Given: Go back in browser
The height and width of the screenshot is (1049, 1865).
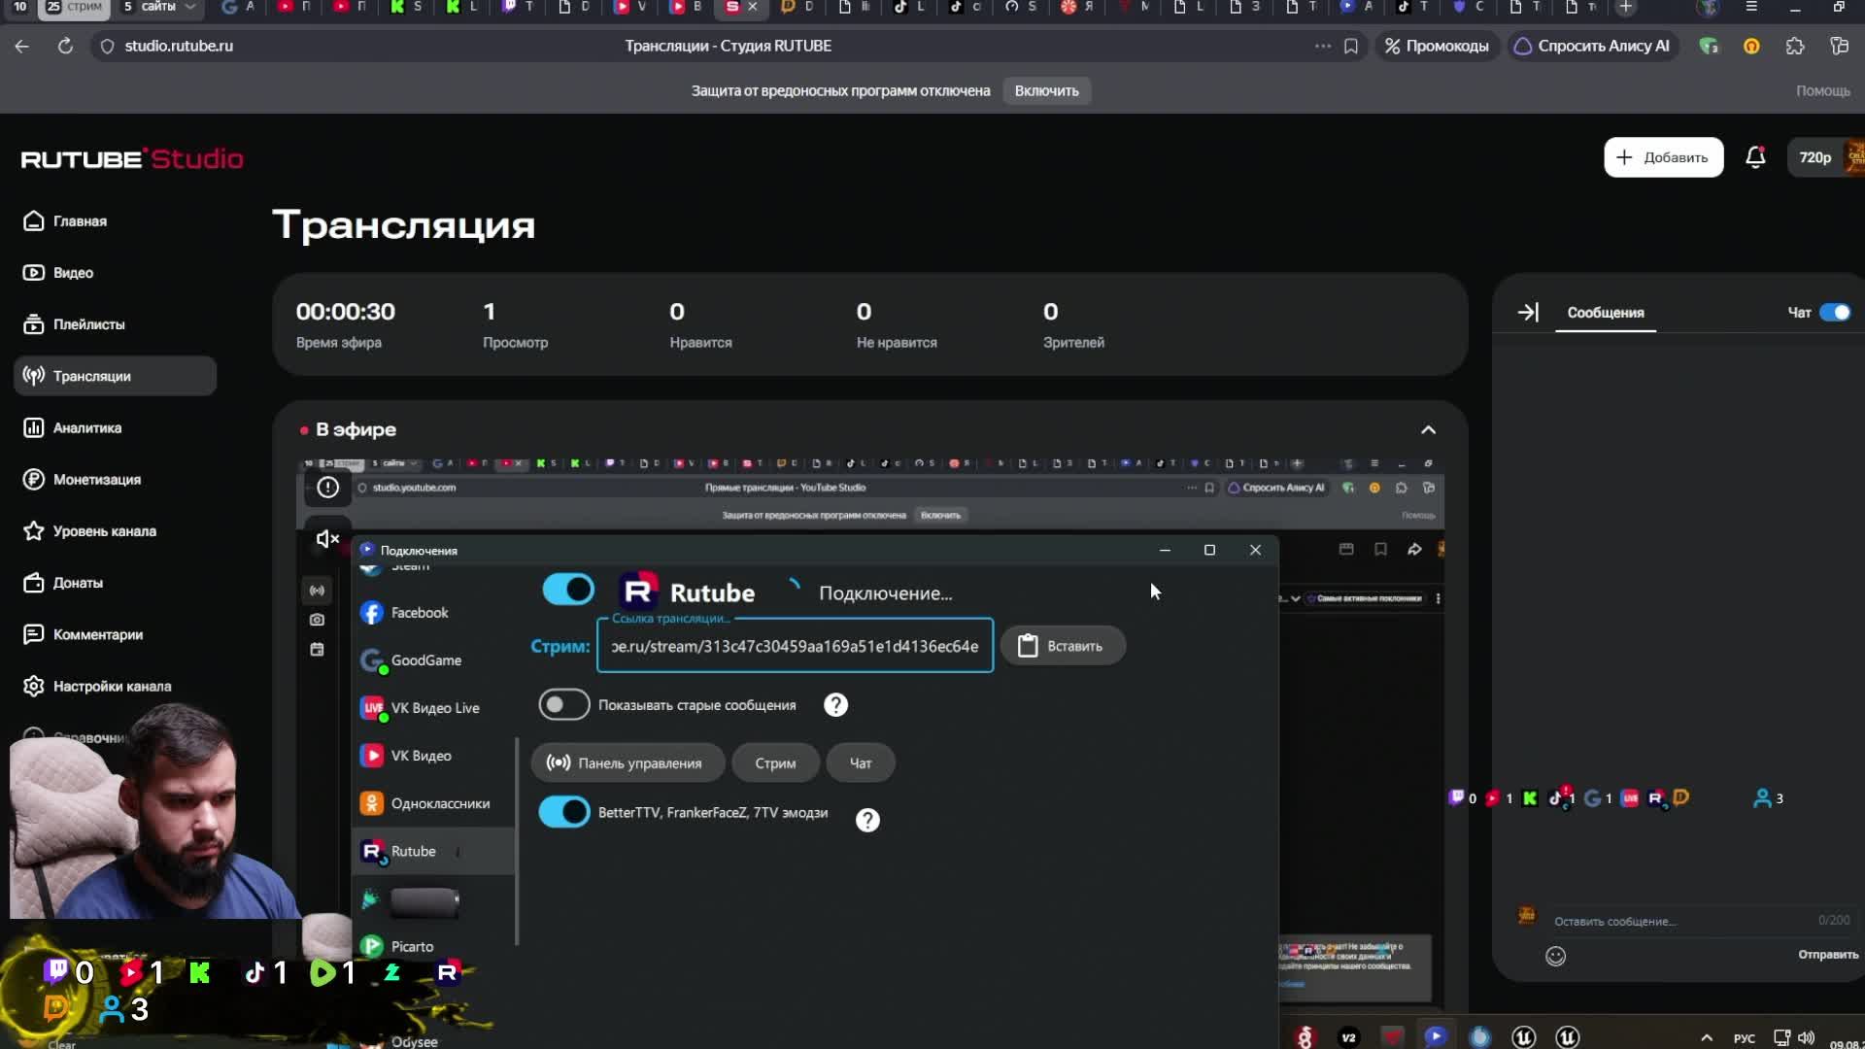Looking at the screenshot, I should tap(22, 46).
